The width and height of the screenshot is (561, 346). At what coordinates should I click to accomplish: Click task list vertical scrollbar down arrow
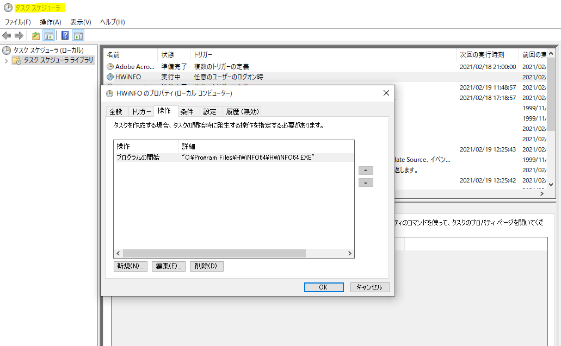tap(551, 185)
